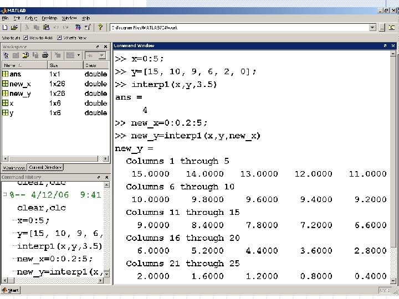Launch Simulink from the toolbar icon
Viewport: 399px width, 299px height.
(78, 27)
